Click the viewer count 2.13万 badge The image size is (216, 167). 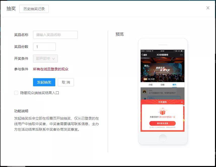point(152,79)
